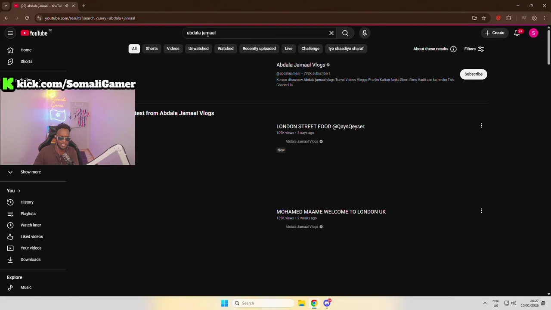This screenshot has height=310, width=551.
Task: Click the browser back arrow
Action: [x=6, y=18]
